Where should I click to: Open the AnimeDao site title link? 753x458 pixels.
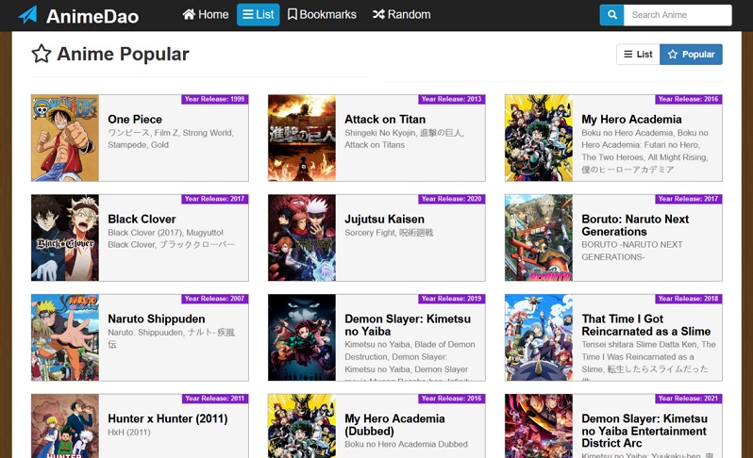click(92, 16)
